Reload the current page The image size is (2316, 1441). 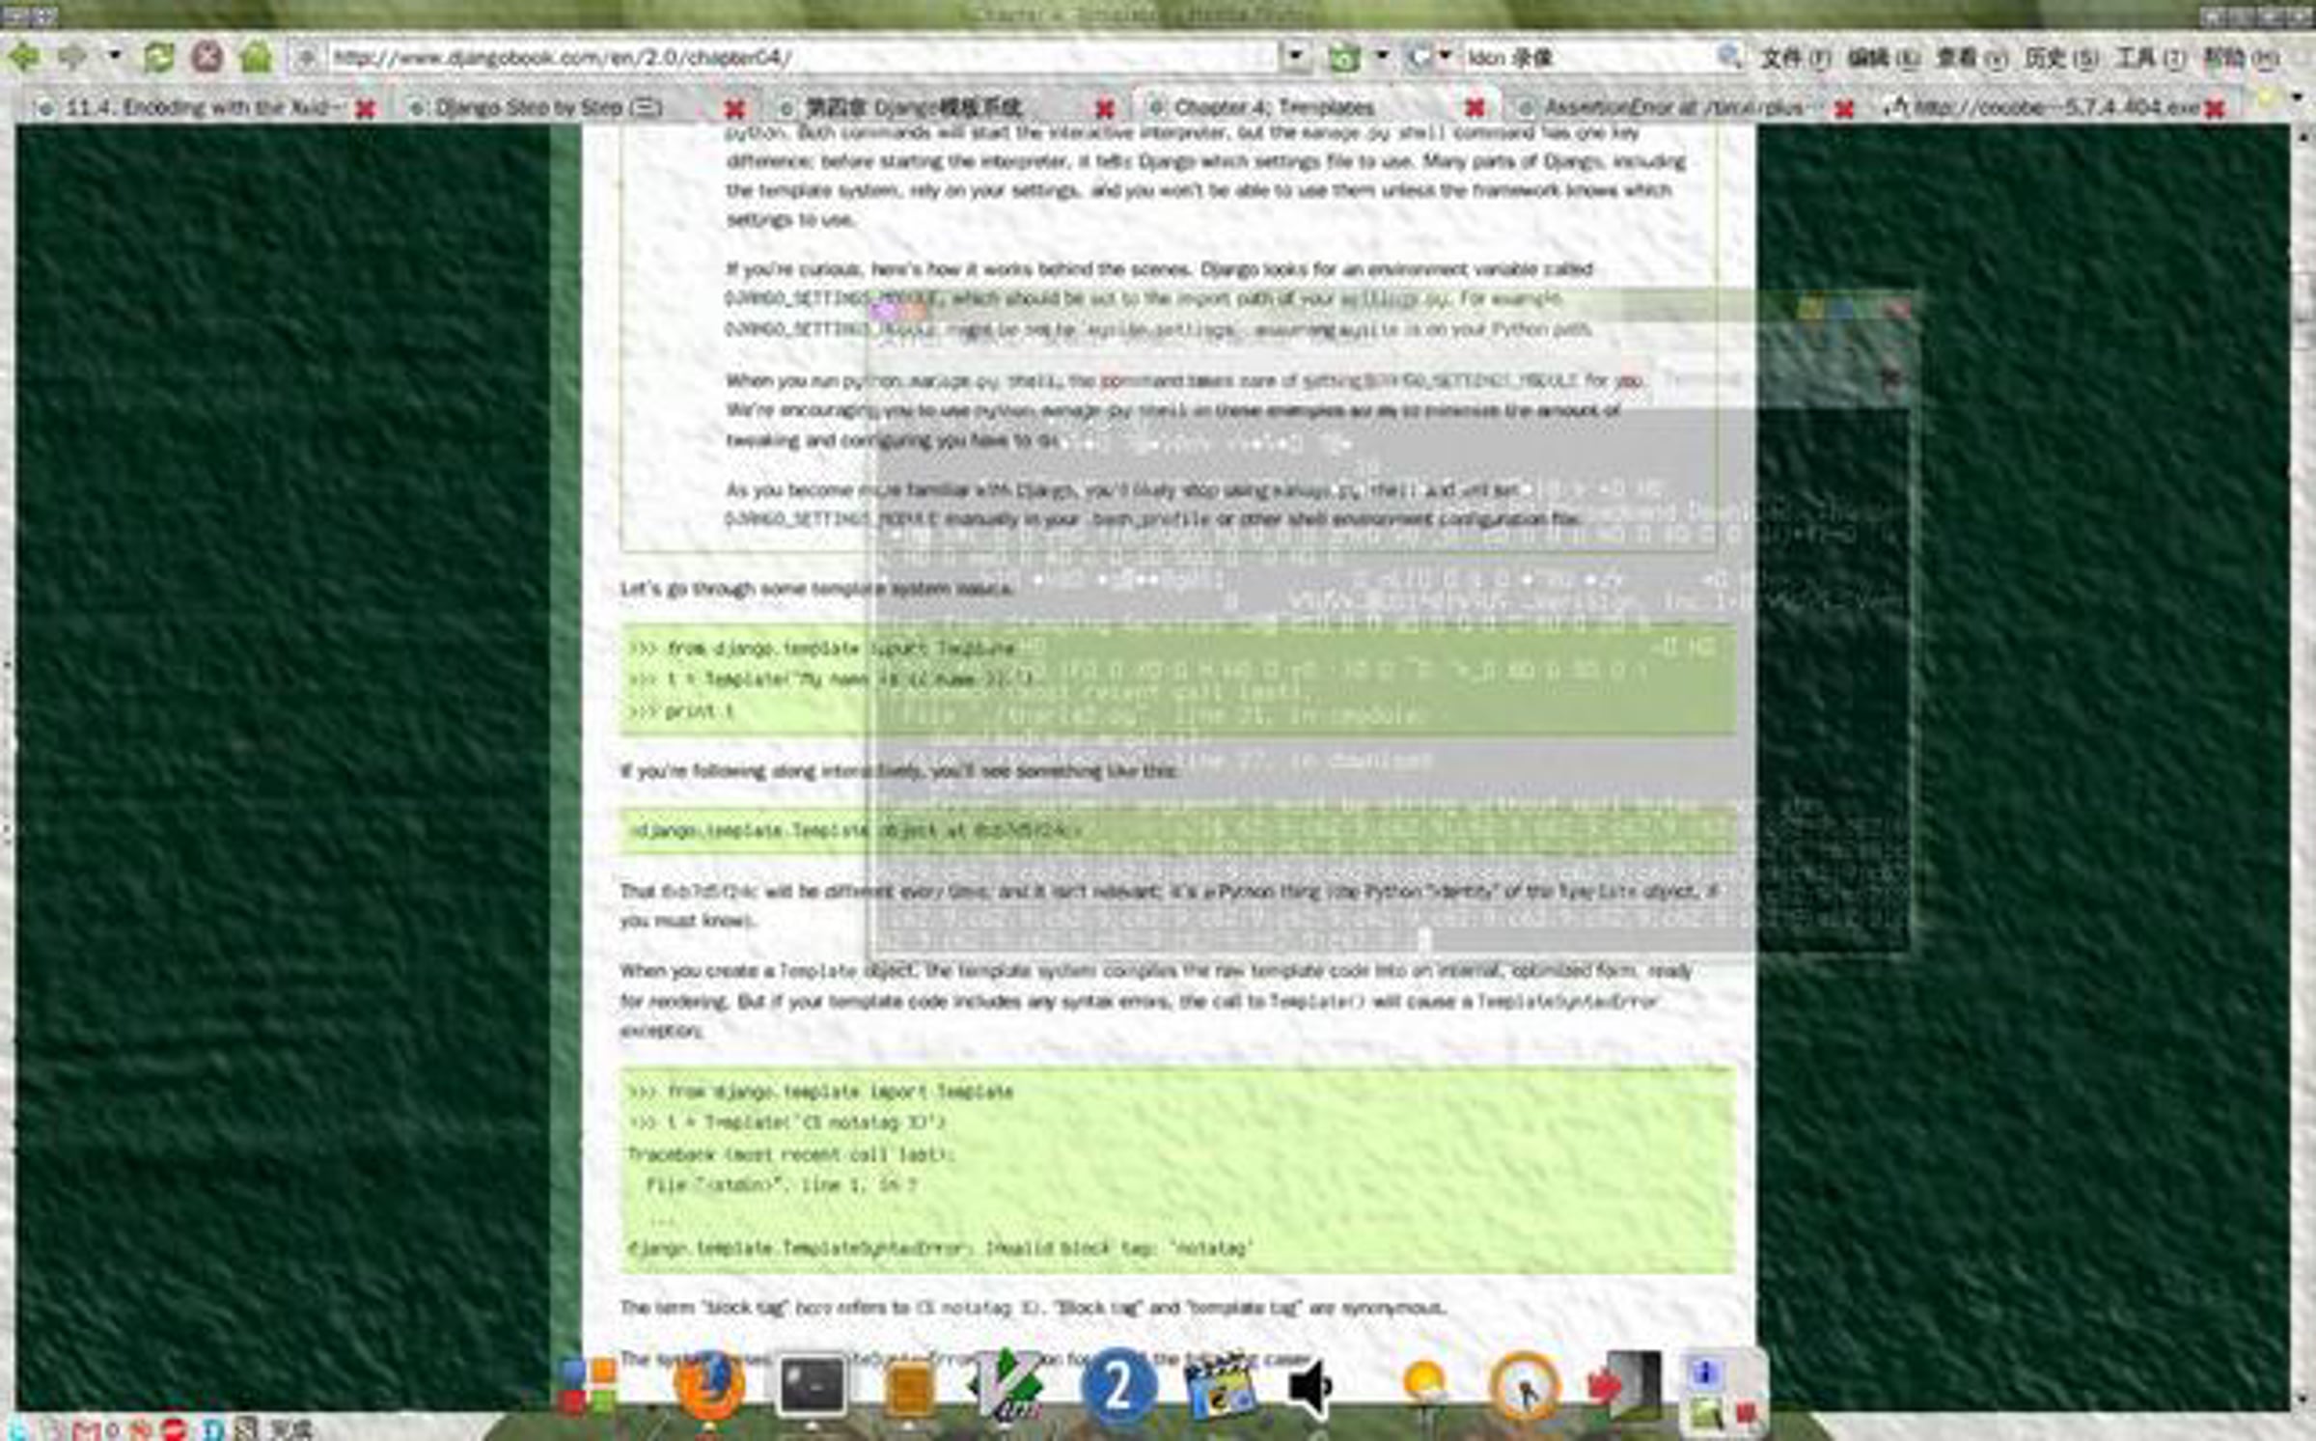click(158, 58)
